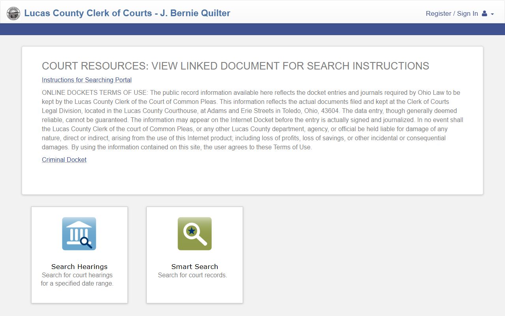Screen dimensions: 505x316
Task: Click the Lucas County Clerk of Courts title
Action: [127, 13]
